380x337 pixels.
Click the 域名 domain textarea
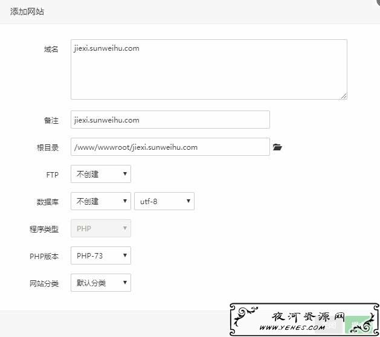click(209, 69)
